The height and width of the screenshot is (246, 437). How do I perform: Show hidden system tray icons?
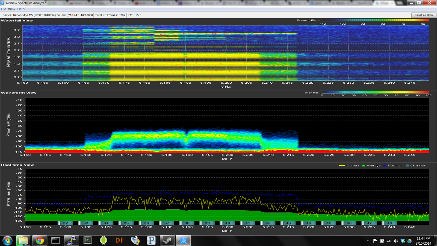point(368,241)
